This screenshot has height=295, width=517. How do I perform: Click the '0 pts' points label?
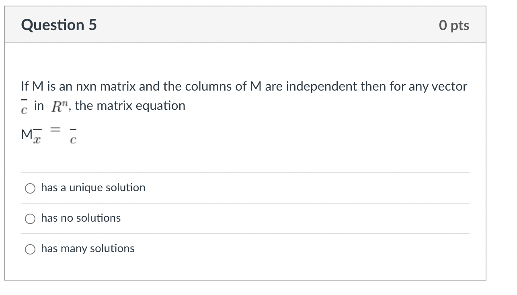point(455,25)
